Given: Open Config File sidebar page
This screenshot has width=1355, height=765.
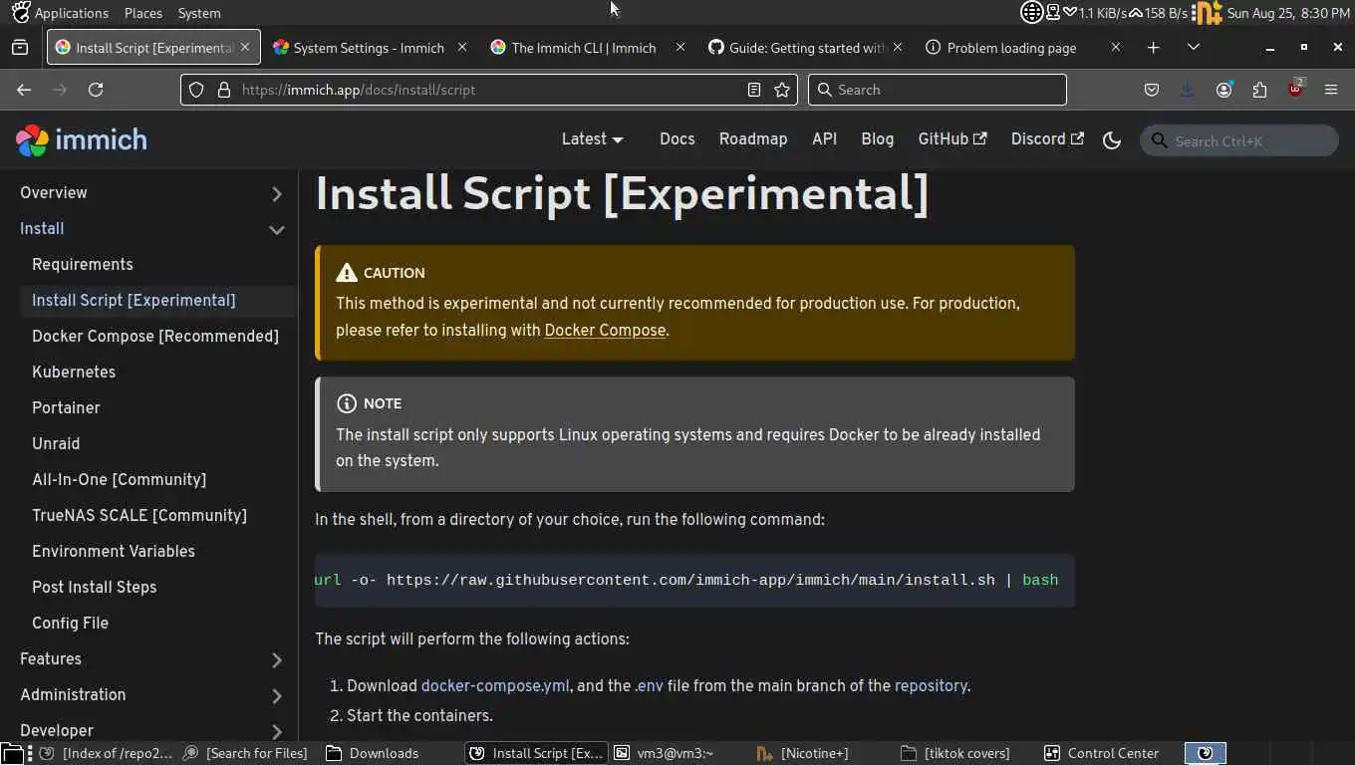Looking at the screenshot, I should click(x=70, y=624).
